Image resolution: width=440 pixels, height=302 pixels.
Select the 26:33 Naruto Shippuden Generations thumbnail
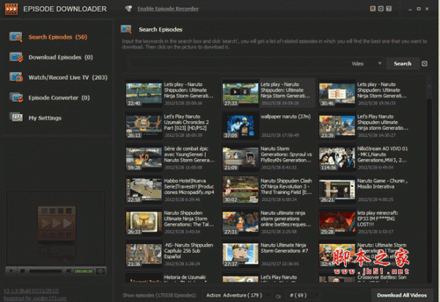coord(144,223)
